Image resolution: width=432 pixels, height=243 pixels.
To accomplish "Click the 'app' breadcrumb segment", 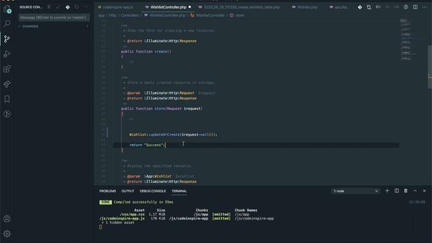I will pyautogui.click(x=102, y=16).
